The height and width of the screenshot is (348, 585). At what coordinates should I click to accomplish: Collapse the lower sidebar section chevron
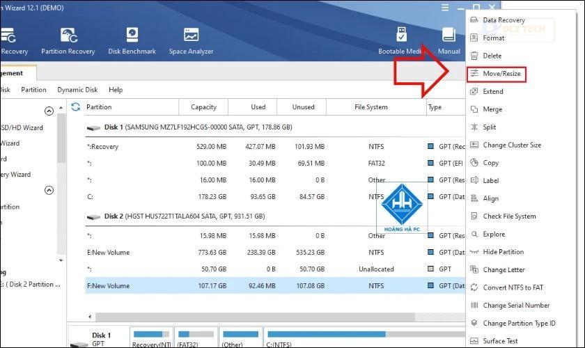tap(49, 190)
